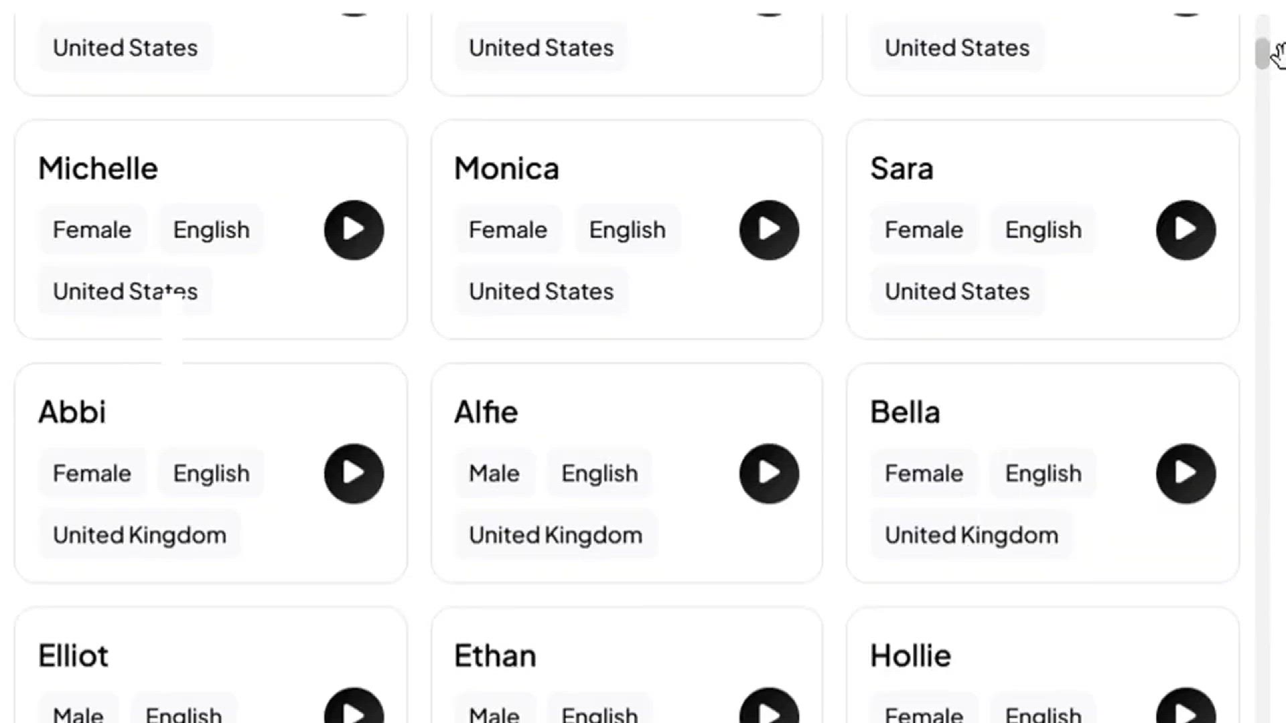The width and height of the screenshot is (1286, 723).
Task: Click the Male tag on Alfie's card
Action: (494, 473)
